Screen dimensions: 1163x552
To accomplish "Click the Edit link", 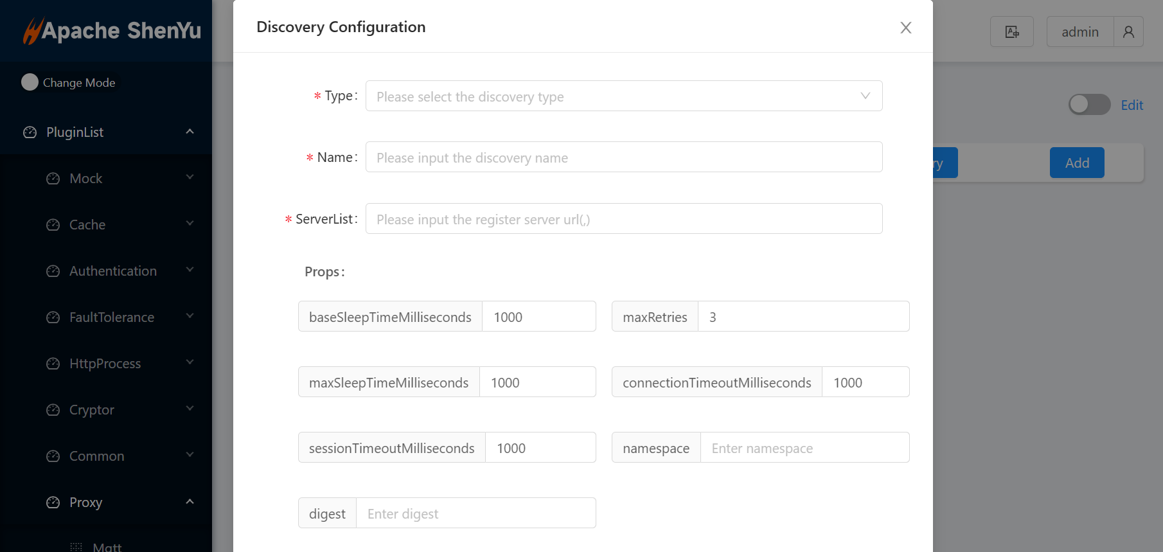I will [1132, 105].
